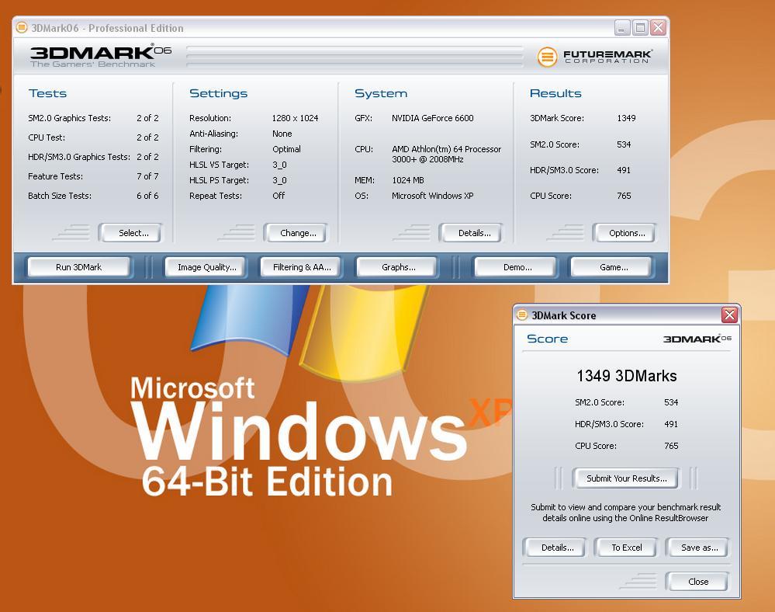Viewport: 775px width, 612px height.
Task: Click the bottom Close button in the Score dialog
Action: tap(697, 582)
